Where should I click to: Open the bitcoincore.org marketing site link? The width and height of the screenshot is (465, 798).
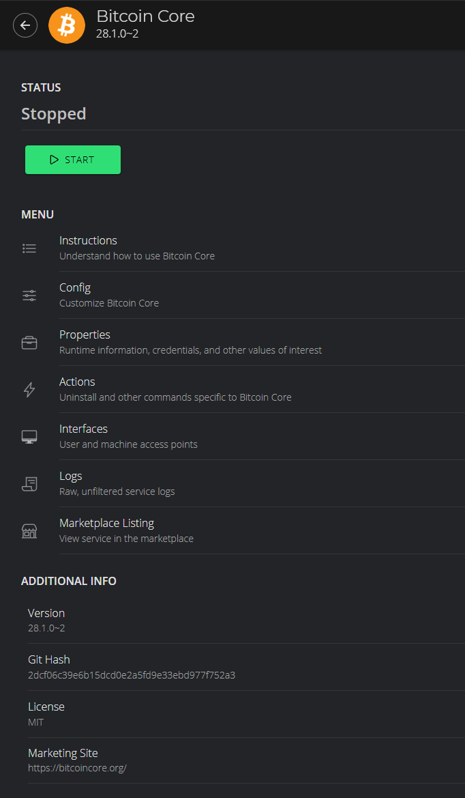(x=77, y=768)
